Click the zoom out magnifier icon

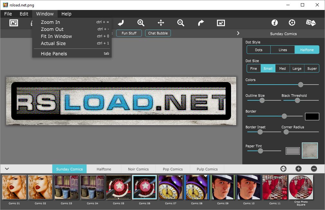coord(181,23)
